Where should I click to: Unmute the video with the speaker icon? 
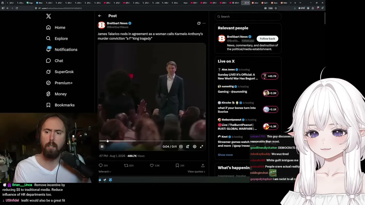(188, 147)
